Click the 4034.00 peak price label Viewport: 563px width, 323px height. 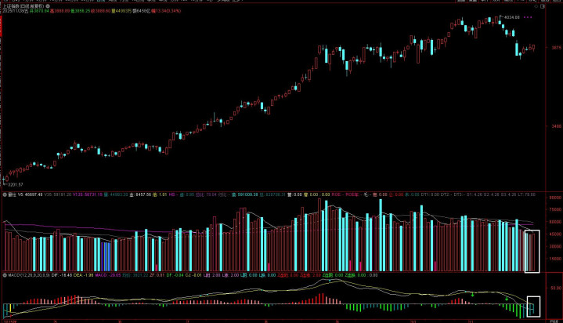[x=511, y=17]
